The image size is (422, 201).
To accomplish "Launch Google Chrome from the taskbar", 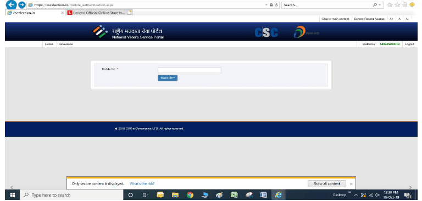I will click(x=190, y=195).
